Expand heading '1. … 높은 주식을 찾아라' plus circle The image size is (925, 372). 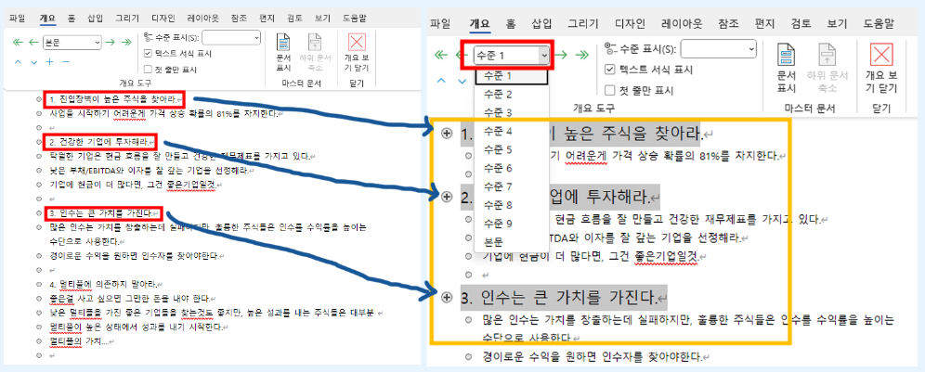pyautogui.click(x=447, y=134)
